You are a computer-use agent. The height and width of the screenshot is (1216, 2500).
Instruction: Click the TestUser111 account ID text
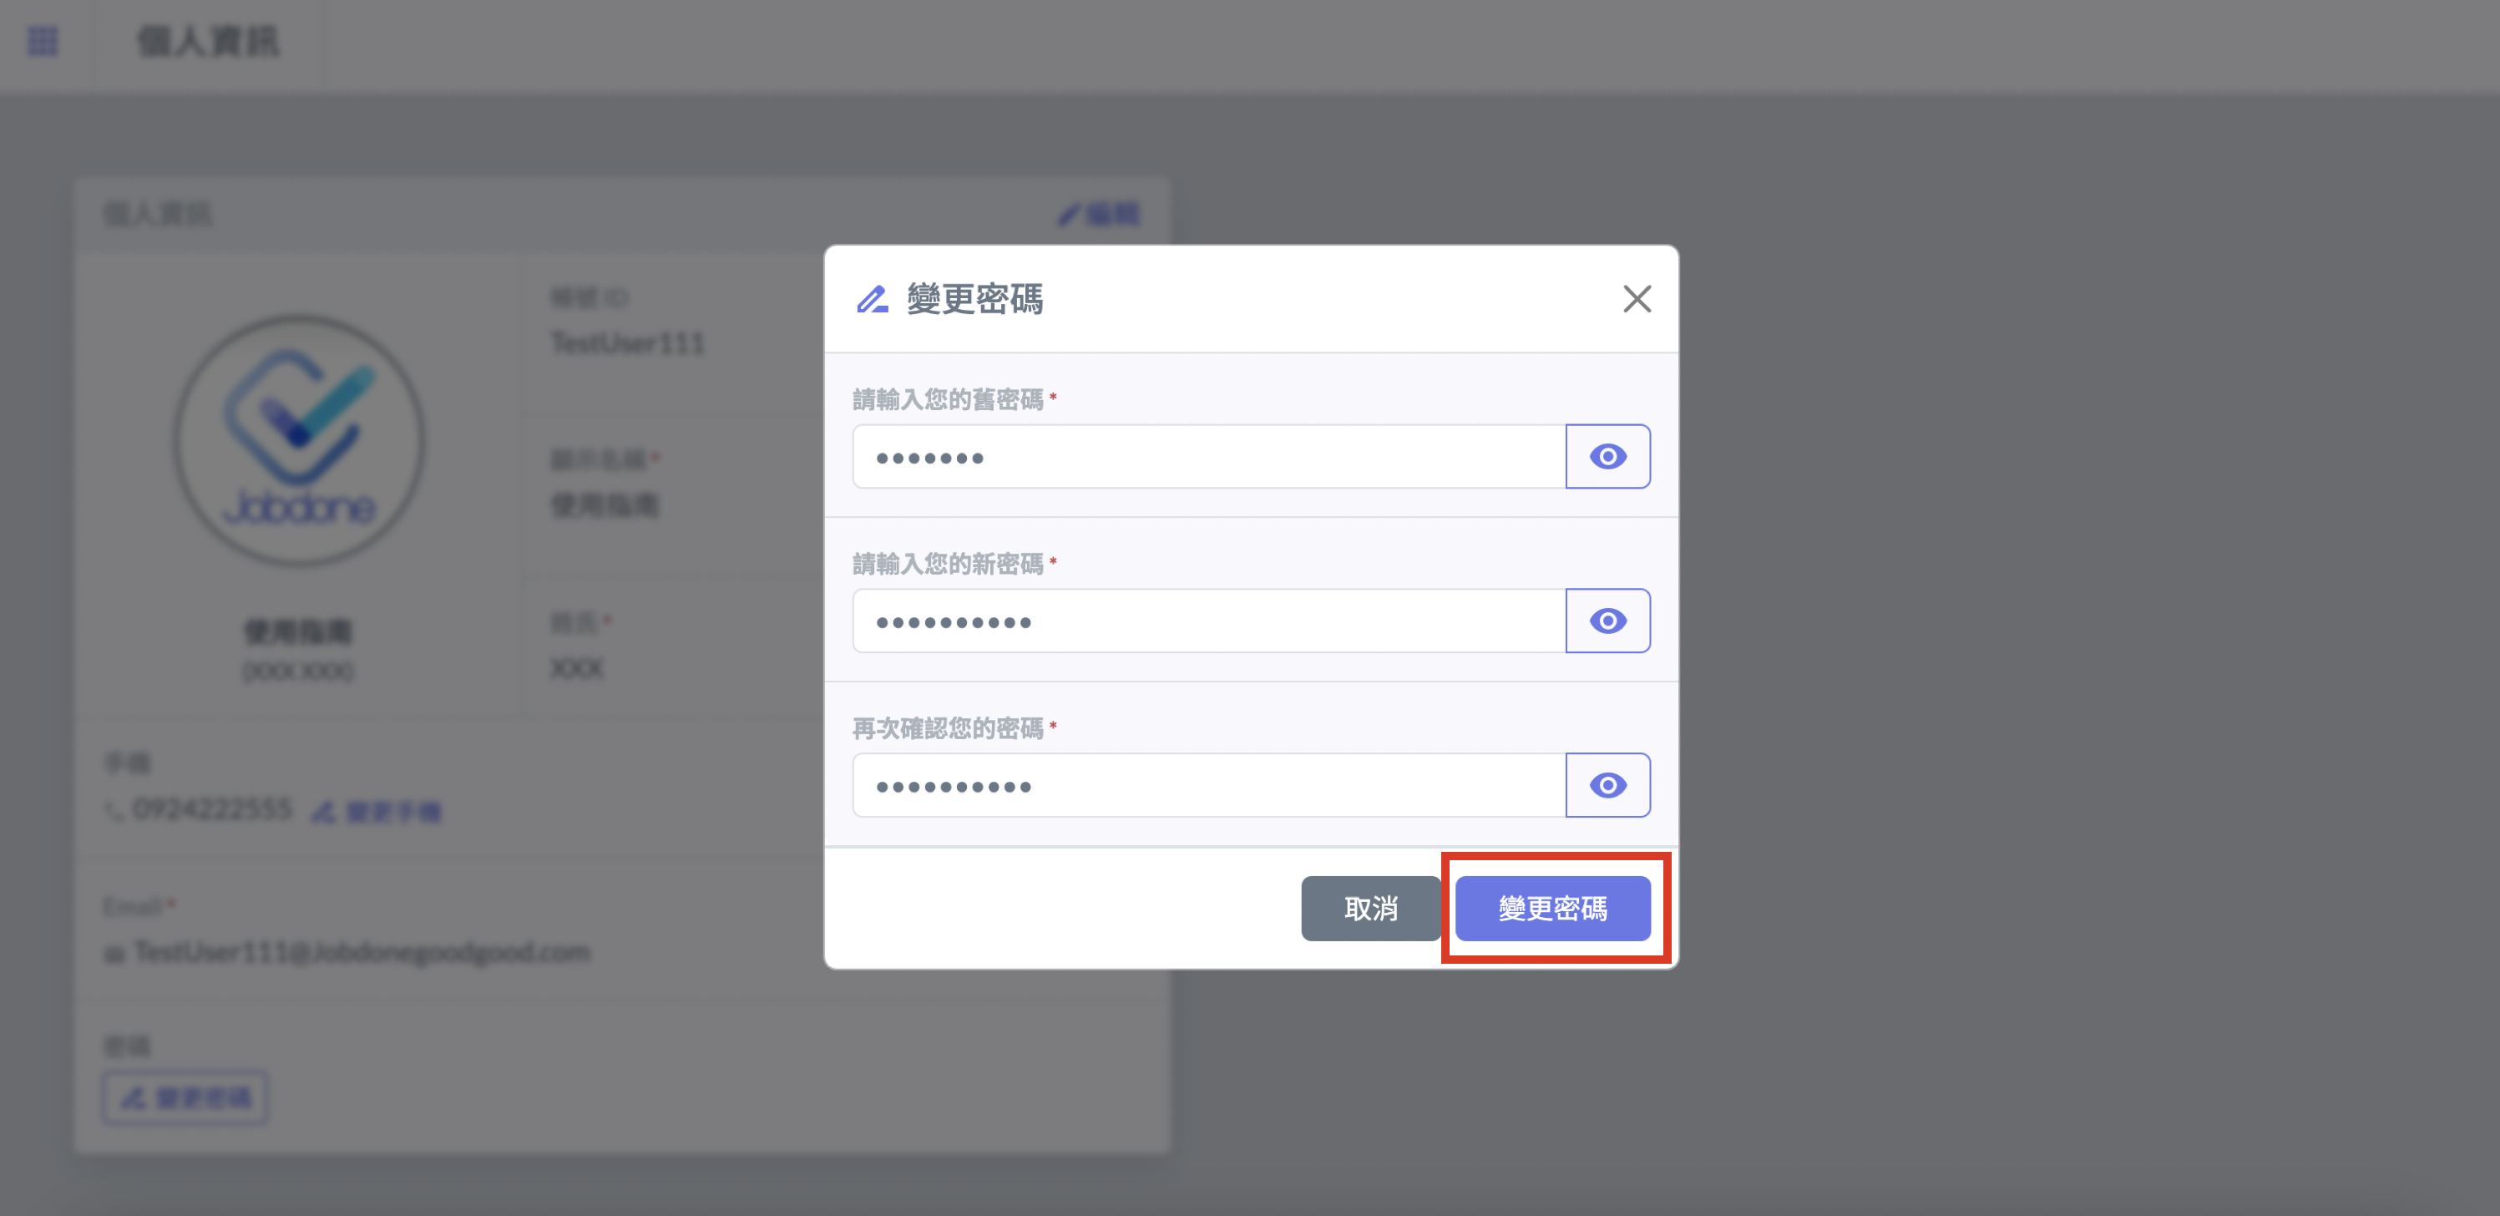point(627,343)
